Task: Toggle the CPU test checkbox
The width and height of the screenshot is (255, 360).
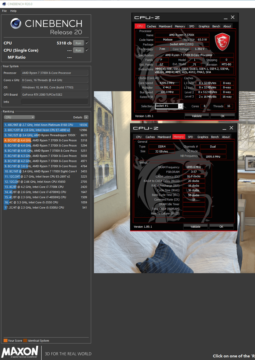Action: pos(87,43)
